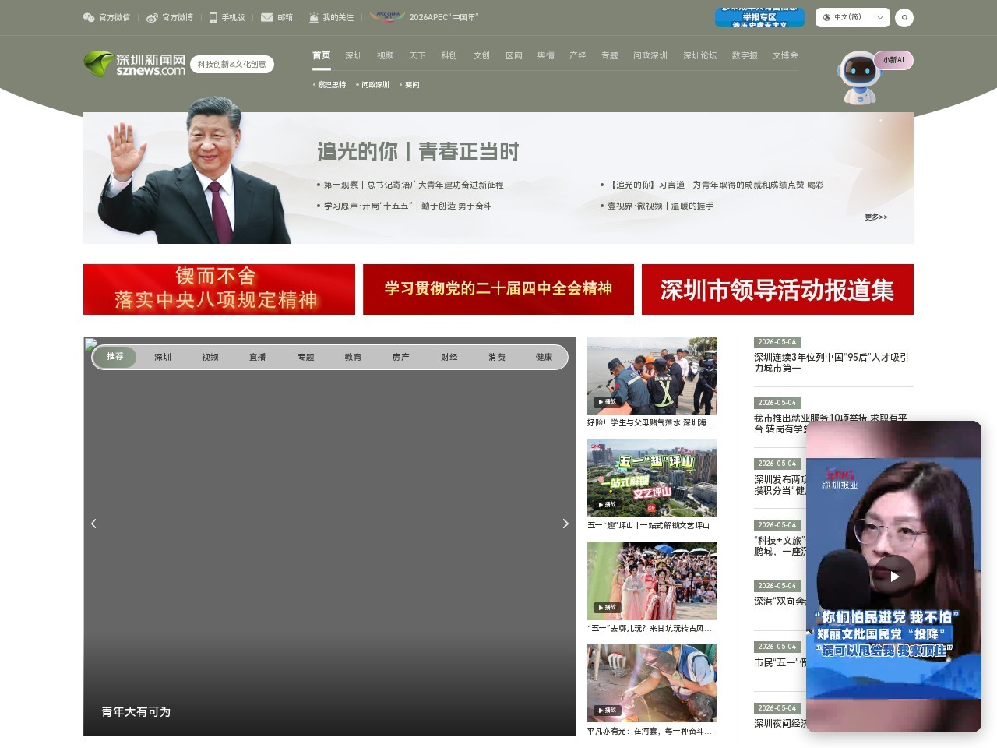Click the 青年大有可为 slide caption
This screenshot has width=997, height=748.
136,712
